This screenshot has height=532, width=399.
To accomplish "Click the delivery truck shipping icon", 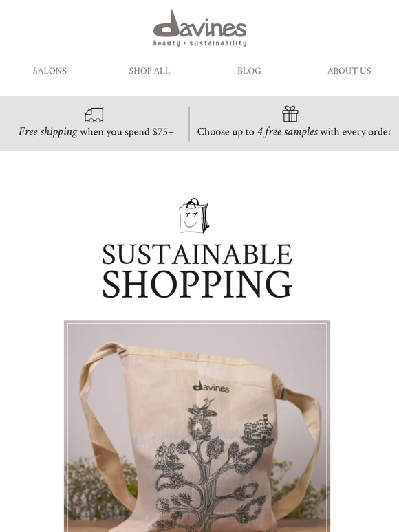I will pyautogui.click(x=94, y=115).
